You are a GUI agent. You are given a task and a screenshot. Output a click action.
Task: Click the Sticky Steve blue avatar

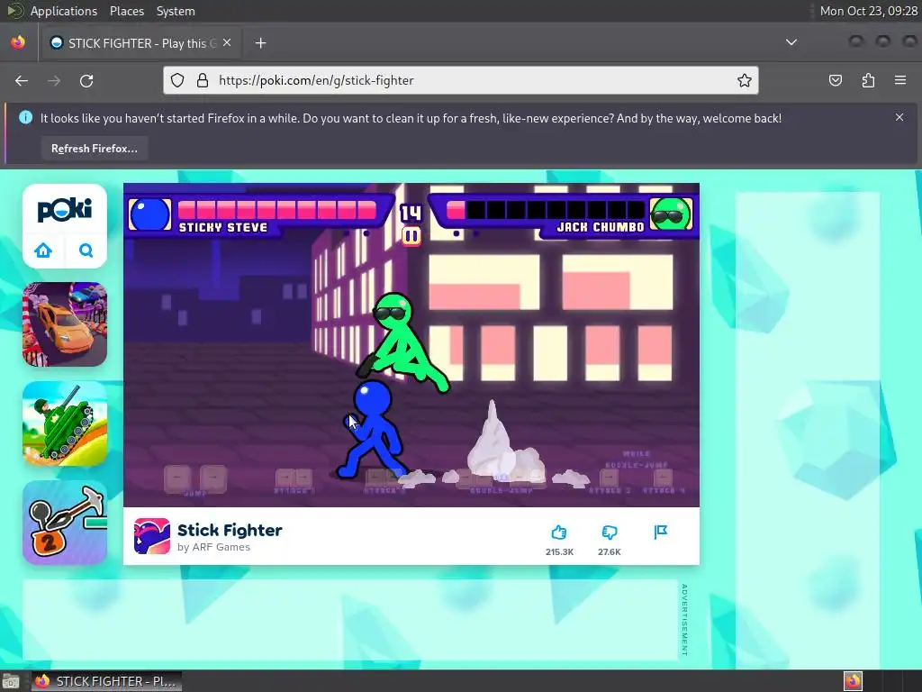coord(149,214)
